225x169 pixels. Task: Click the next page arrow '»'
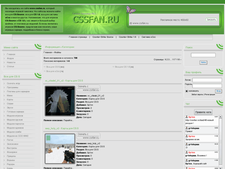(x=181, y=60)
